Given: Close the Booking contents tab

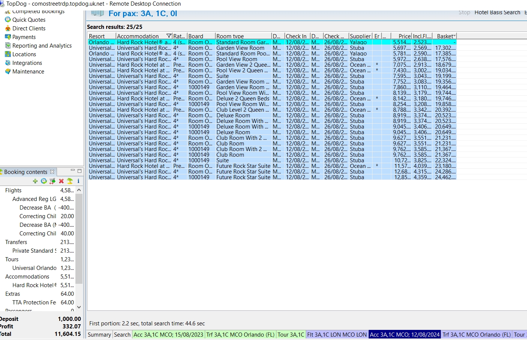Looking at the screenshot, I should 52,172.
